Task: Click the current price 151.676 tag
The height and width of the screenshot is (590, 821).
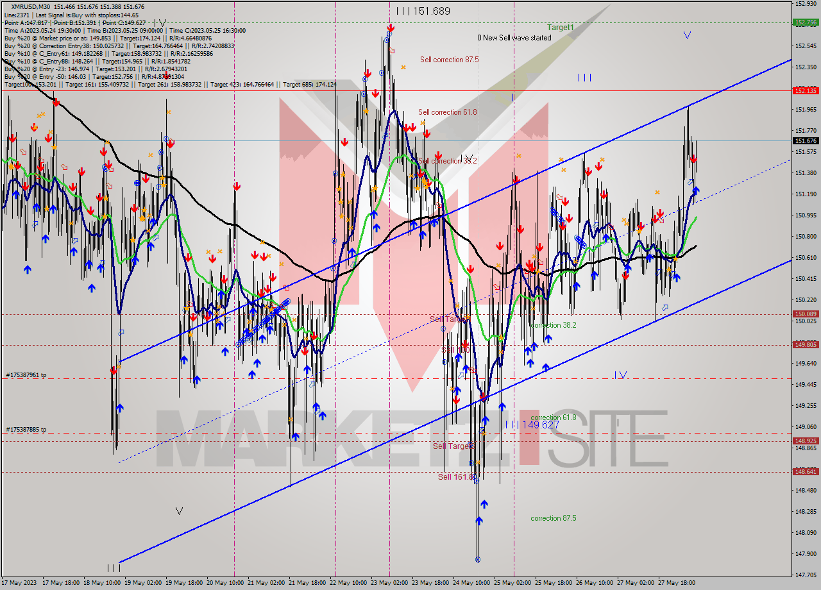Action: pos(806,140)
